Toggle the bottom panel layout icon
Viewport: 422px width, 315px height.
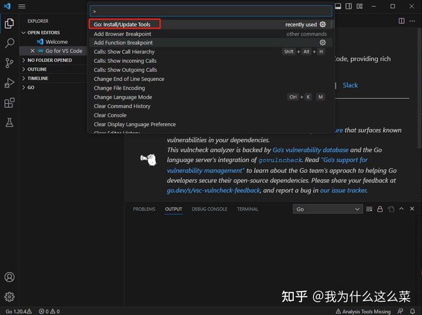point(338,6)
